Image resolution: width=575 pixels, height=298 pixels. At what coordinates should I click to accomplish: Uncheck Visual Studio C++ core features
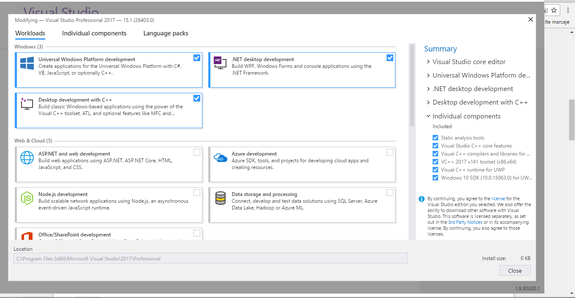[x=435, y=146]
